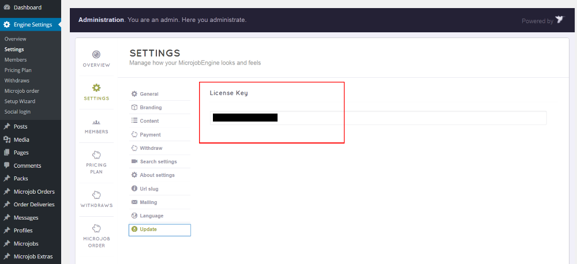Click the Microjob Order icon
577x264 pixels.
pyautogui.click(x=96, y=228)
